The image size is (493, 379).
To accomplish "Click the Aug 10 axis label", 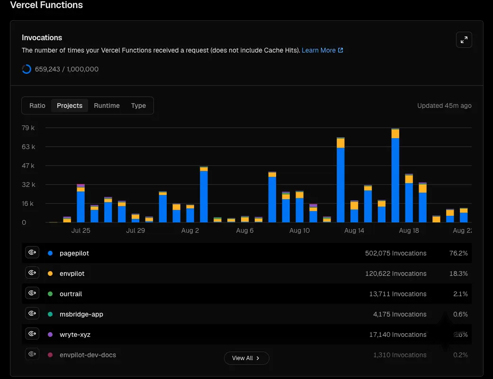I will 299,230.
